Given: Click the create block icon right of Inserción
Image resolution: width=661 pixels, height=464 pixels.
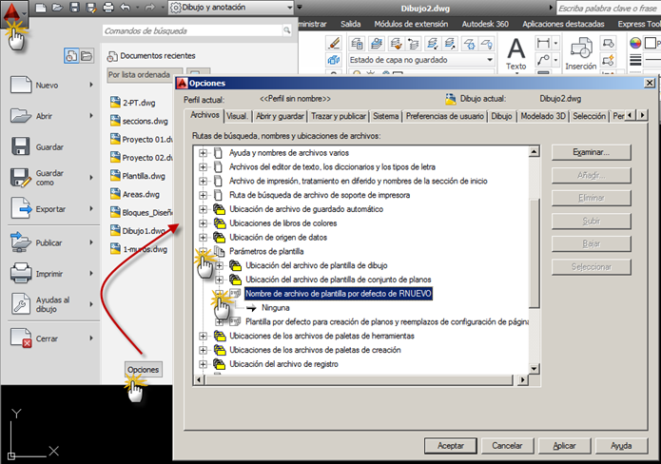Looking at the screenshot, I should 609,43.
